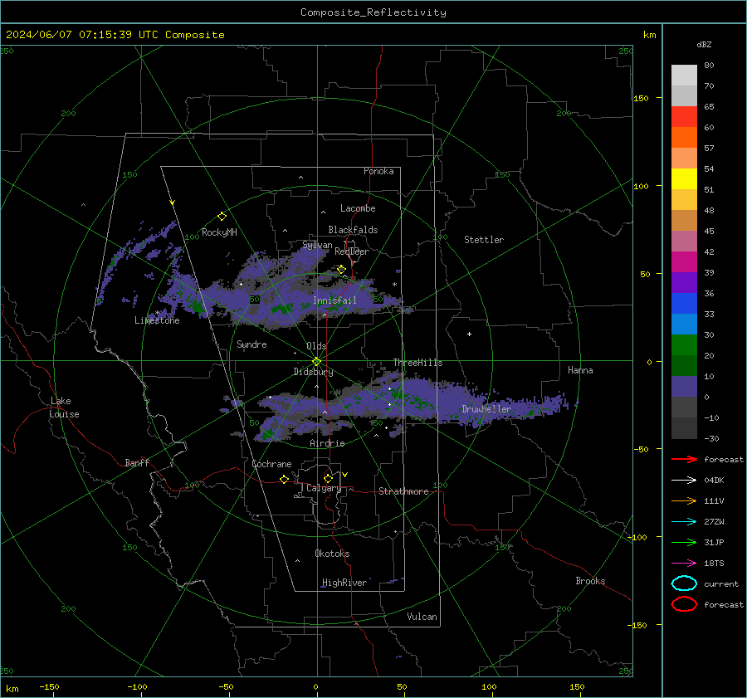Select the lightest grey 70–80 dBZ swatch
The height and width of the screenshot is (698, 747).
(684, 75)
